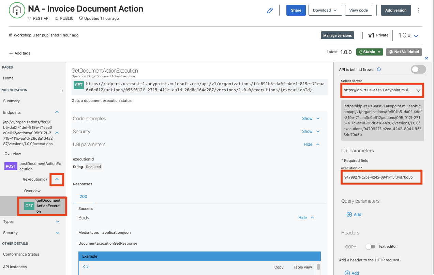Click the pencil edit icon near title
434x275 pixels.
click(x=270, y=11)
